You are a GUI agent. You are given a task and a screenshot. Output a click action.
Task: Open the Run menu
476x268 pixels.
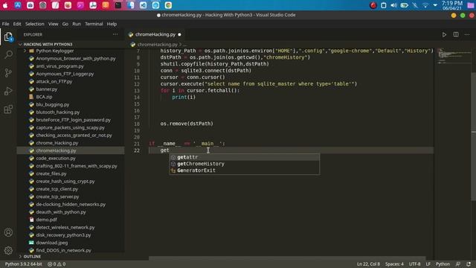tap(77, 24)
